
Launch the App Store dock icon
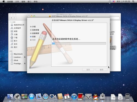32,97
